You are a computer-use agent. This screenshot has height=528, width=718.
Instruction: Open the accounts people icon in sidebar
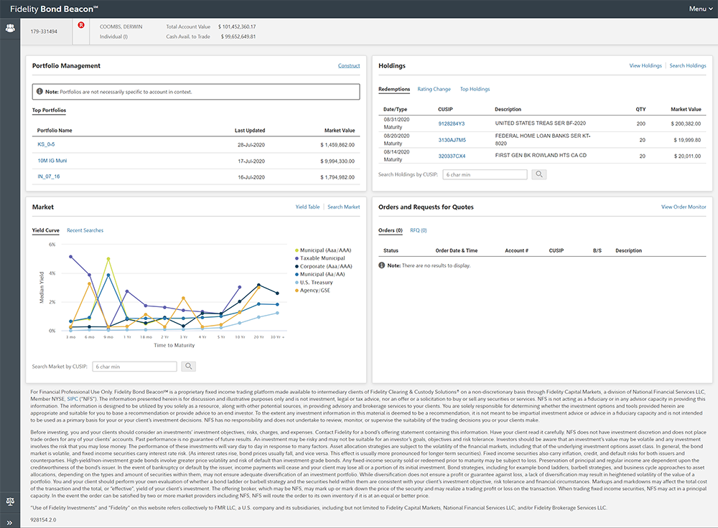tap(10, 28)
